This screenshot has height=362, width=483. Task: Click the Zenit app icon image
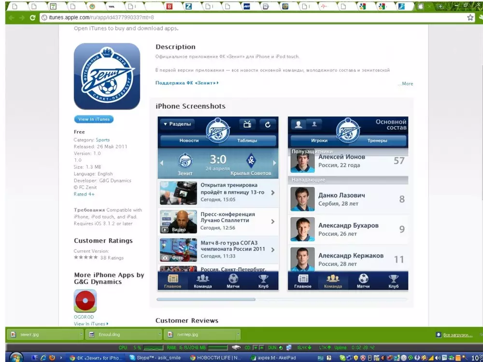point(107,76)
